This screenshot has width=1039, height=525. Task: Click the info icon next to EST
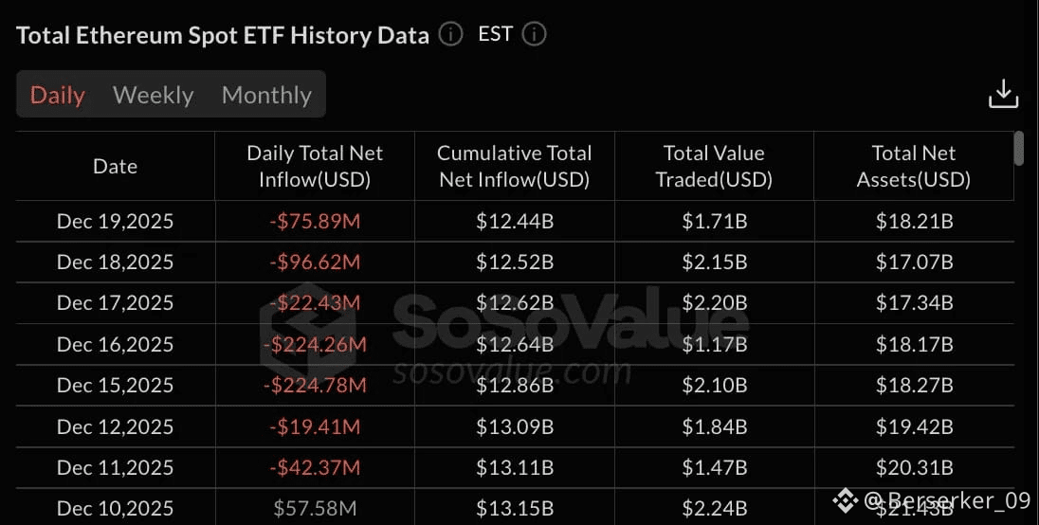pos(535,35)
